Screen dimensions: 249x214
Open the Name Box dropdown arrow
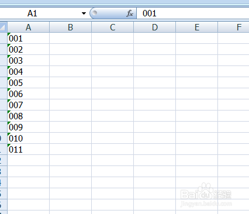click(84, 13)
